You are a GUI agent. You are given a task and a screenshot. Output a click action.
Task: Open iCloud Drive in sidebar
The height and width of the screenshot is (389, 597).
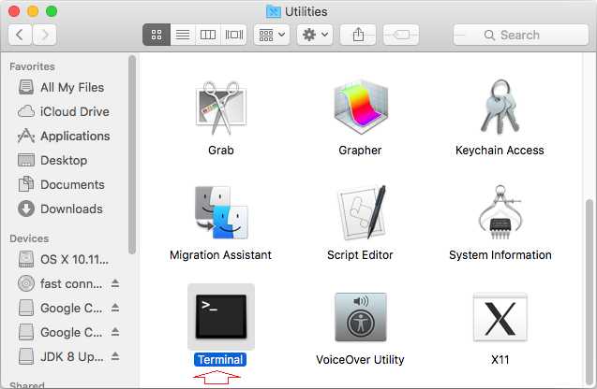(64, 111)
